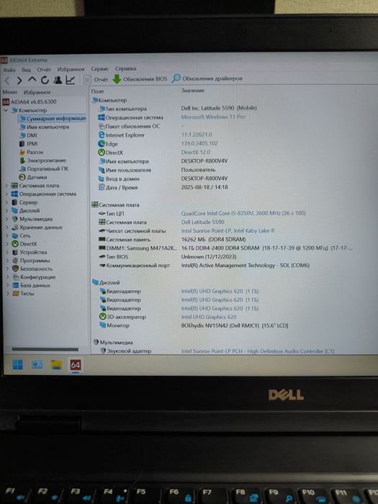The height and width of the screenshot is (504, 378).
Task: Click the Поле column header
Action: 97,91
